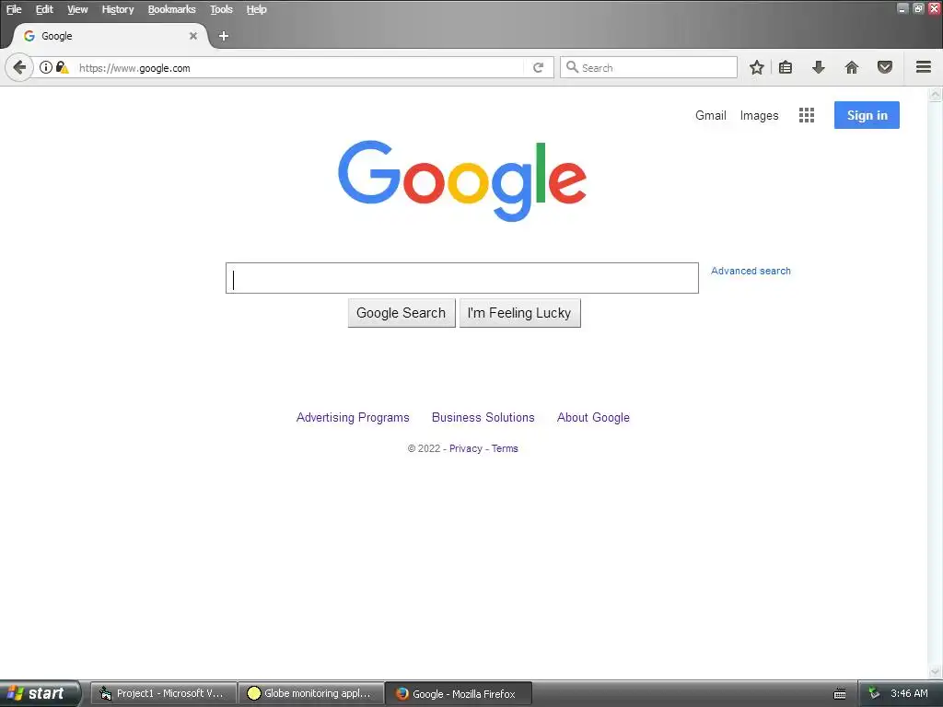
Task: Click the Google logo
Action: (x=462, y=180)
